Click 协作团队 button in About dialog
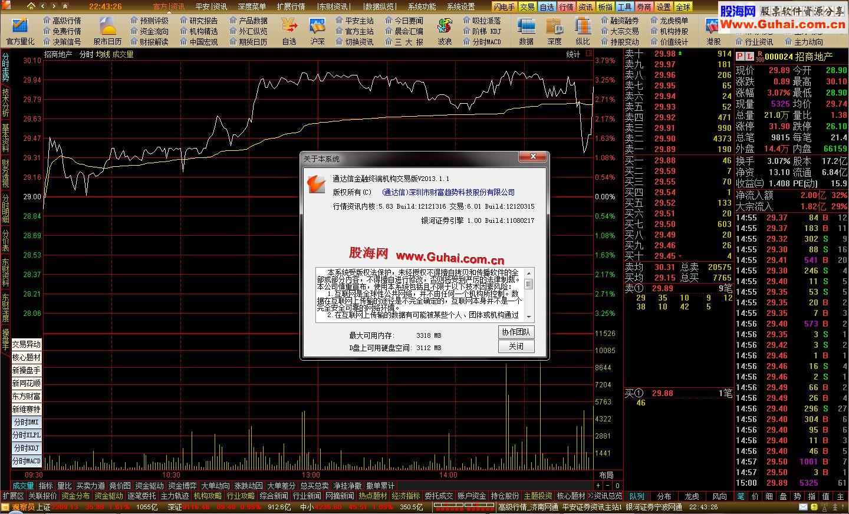This screenshot has width=849, height=514. [516, 332]
